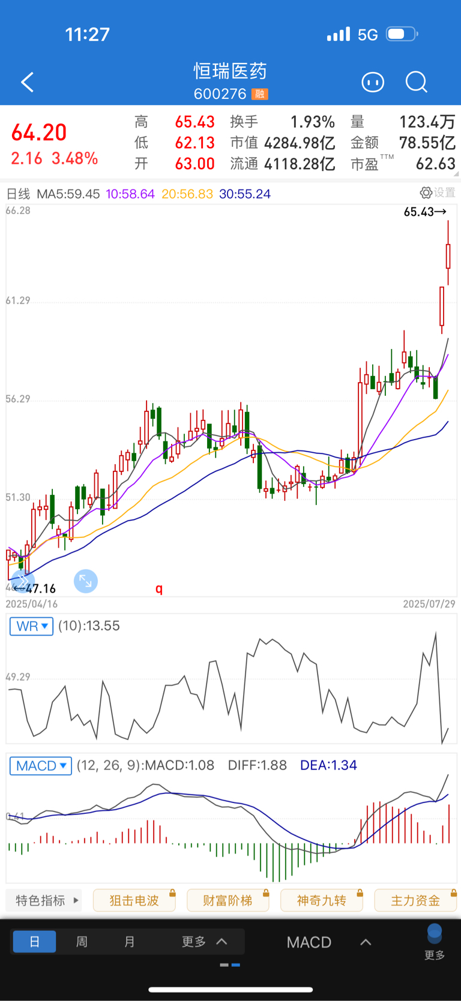
Task: Tap the expand triangle below 市盈 value
Action: [457, 174]
